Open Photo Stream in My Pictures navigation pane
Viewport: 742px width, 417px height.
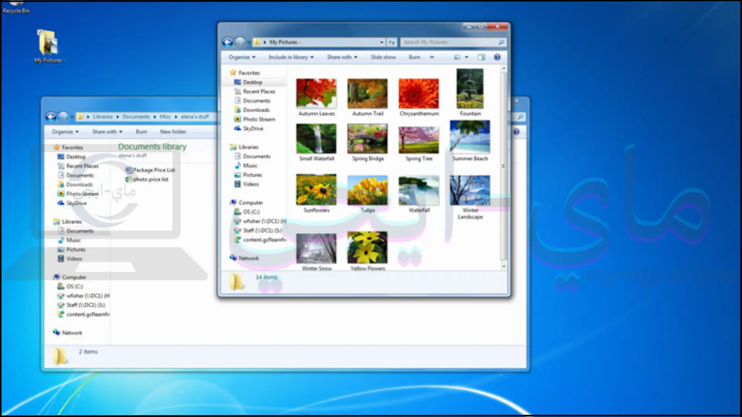(255, 119)
